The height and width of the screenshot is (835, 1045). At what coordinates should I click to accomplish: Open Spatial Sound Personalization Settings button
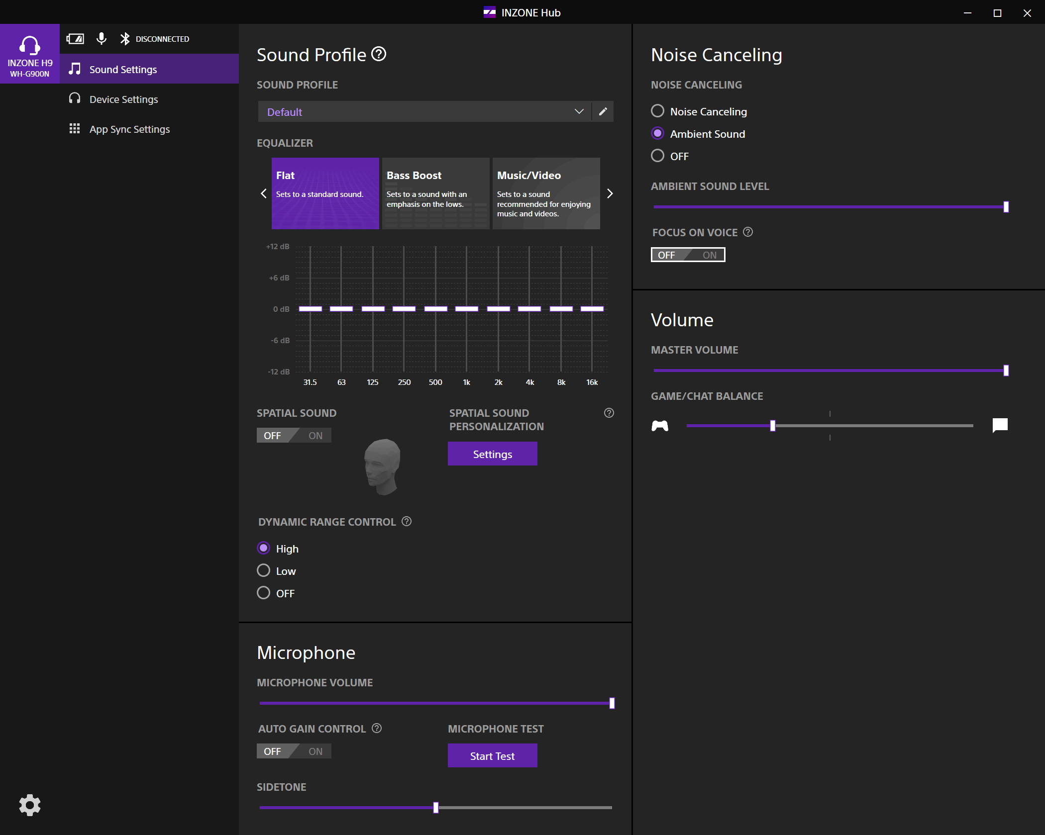coord(492,454)
